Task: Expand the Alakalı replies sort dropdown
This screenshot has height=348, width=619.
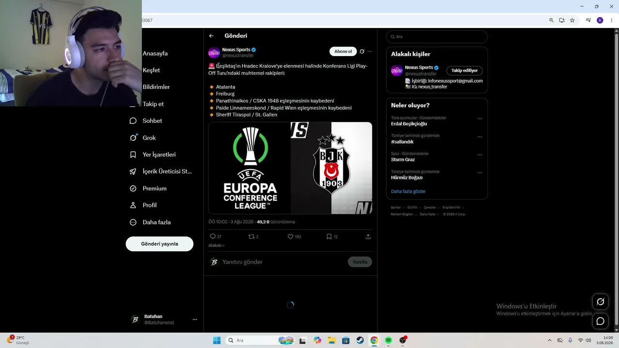Action: click(x=217, y=246)
